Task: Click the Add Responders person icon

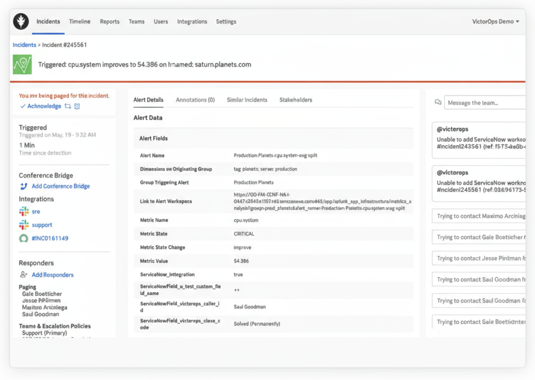Action: tap(24, 275)
